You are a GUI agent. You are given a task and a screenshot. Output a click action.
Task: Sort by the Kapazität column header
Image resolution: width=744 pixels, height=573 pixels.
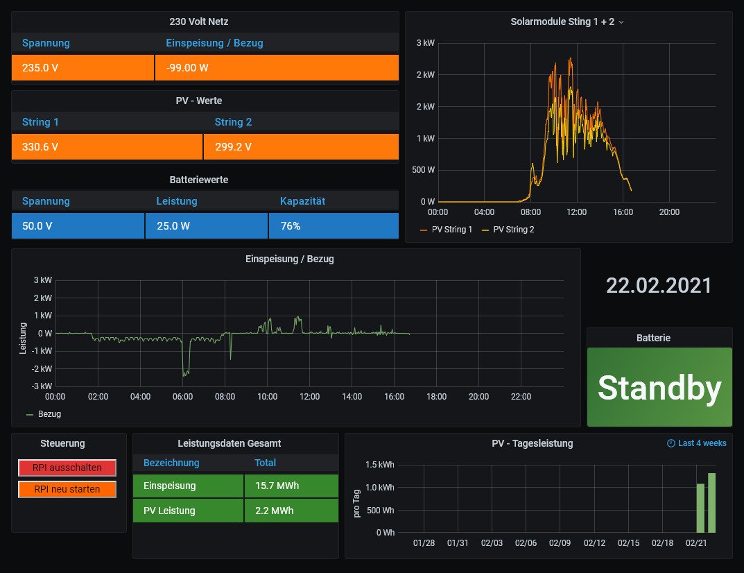click(302, 201)
